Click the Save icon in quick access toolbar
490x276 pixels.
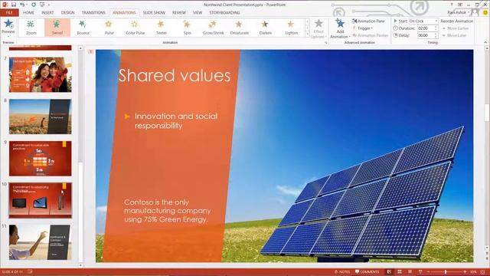click(14, 5)
